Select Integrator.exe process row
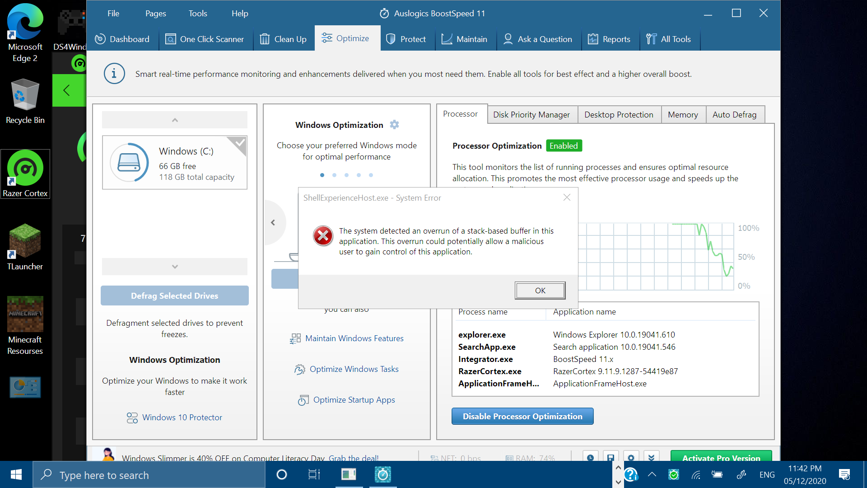The image size is (867, 488). coord(605,359)
